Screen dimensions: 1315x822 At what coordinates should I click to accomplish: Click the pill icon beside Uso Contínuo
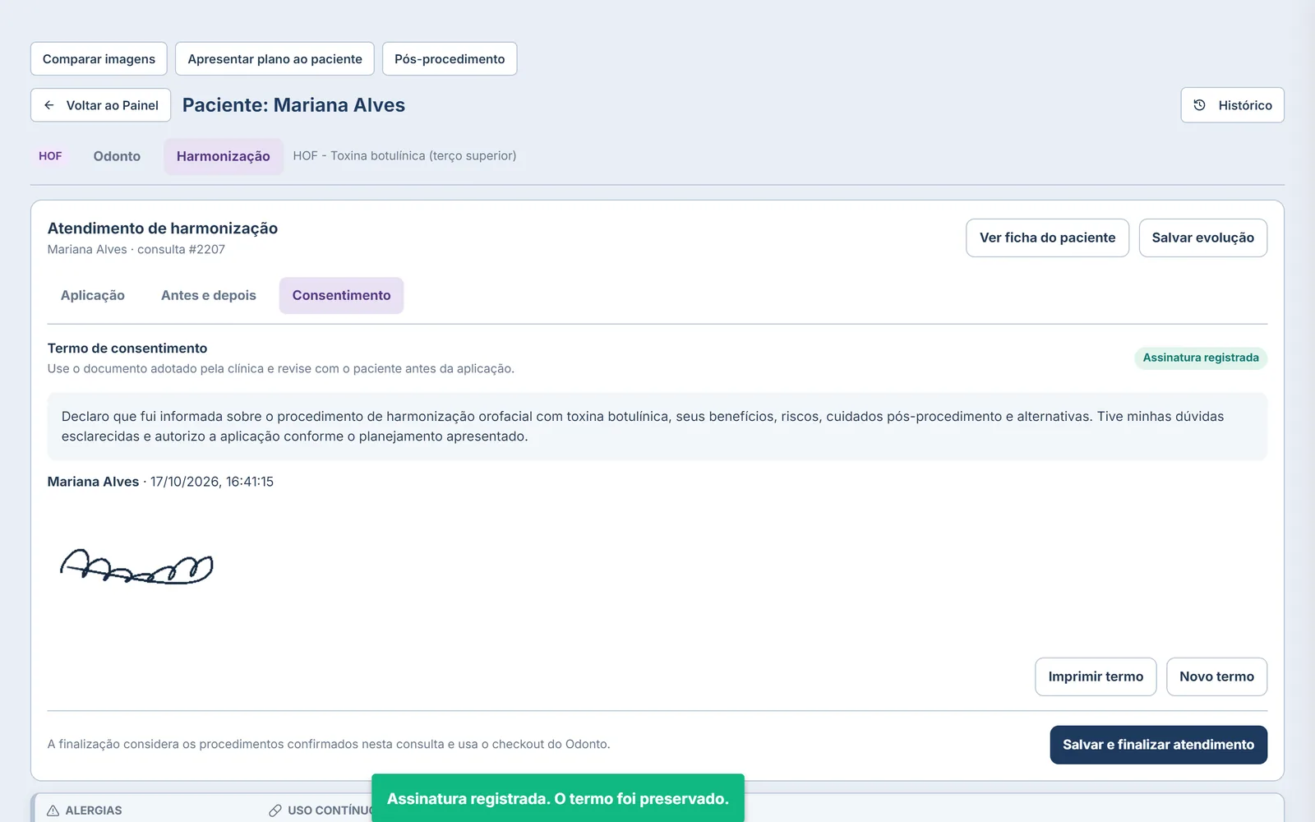275,810
